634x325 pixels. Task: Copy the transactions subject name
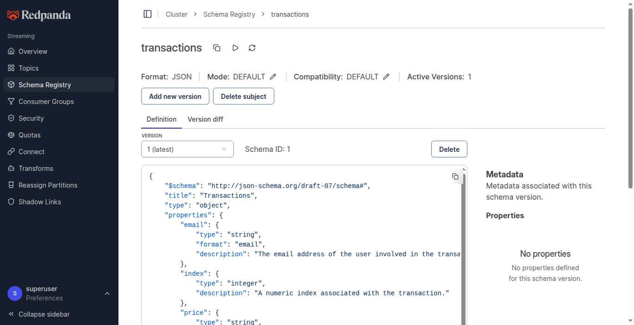(x=217, y=48)
